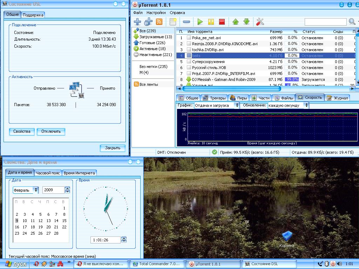Move torrent down in queue
The width and height of the screenshot is (359, 269).
(x=246, y=22)
